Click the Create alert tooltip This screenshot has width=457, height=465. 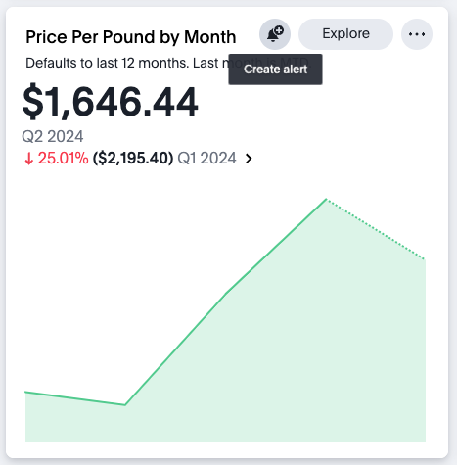pyautogui.click(x=275, y=70)
